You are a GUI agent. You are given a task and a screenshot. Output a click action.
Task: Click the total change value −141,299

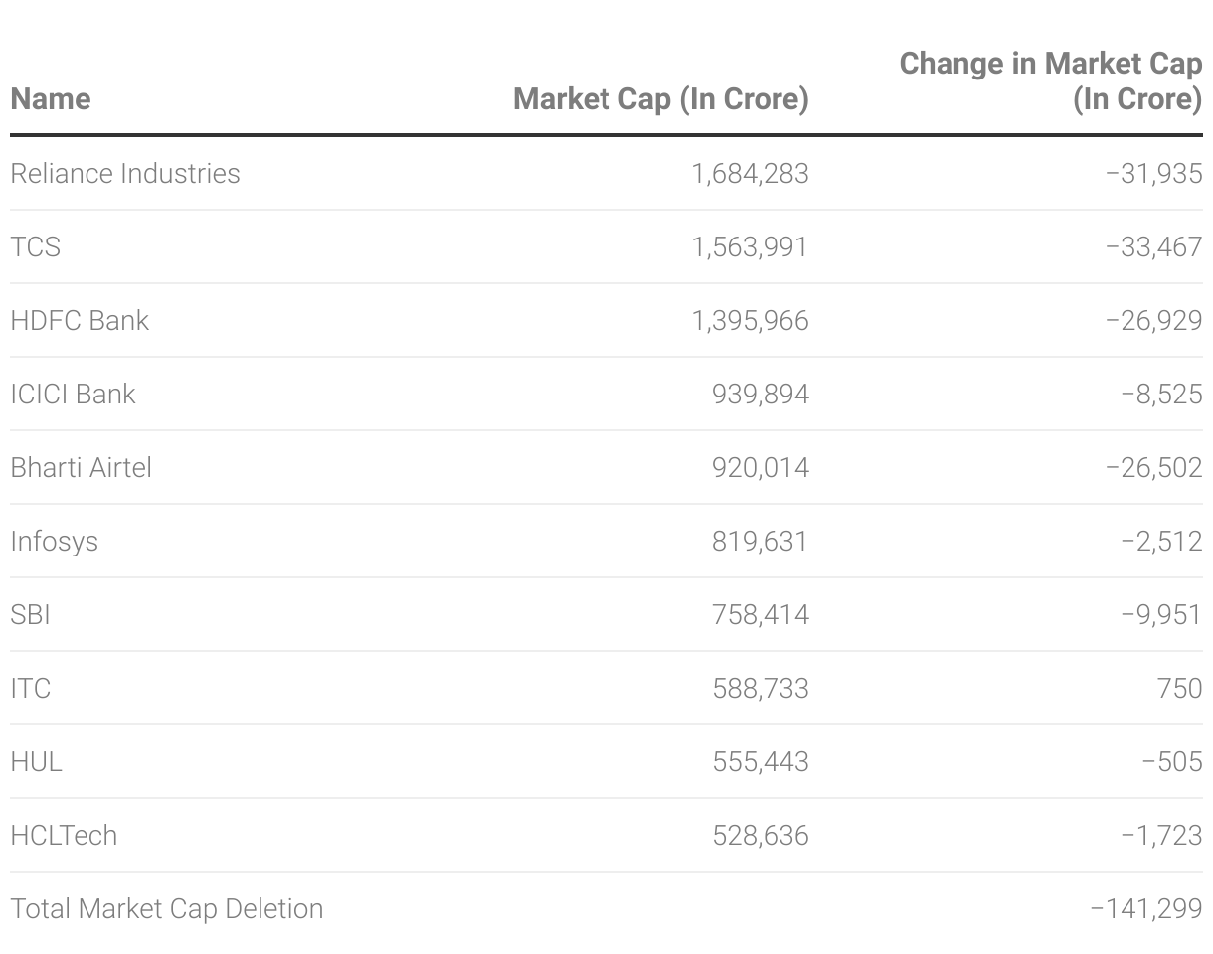coord(1145,909)
